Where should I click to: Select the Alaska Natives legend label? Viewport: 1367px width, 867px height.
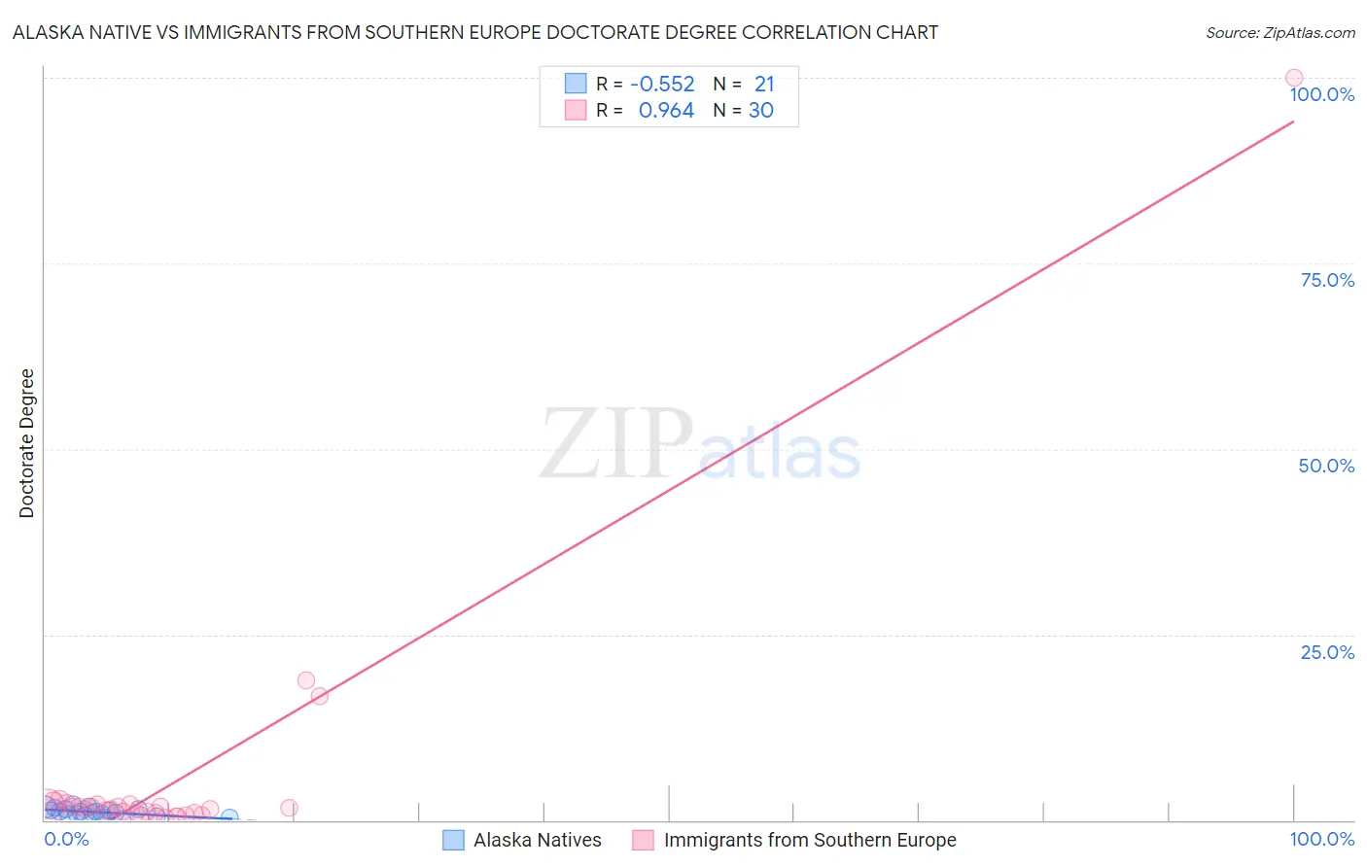537,840
